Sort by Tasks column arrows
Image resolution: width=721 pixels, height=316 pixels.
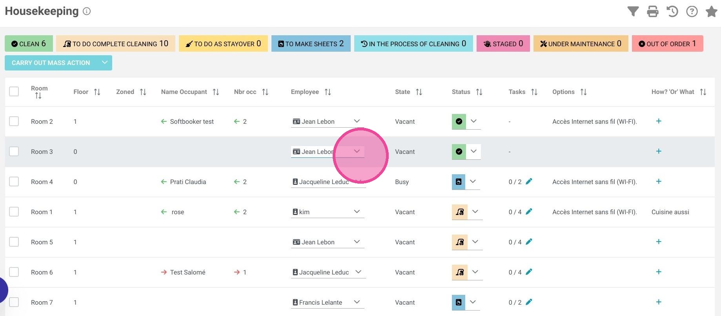pyautogui.click(x=534, y=92)
